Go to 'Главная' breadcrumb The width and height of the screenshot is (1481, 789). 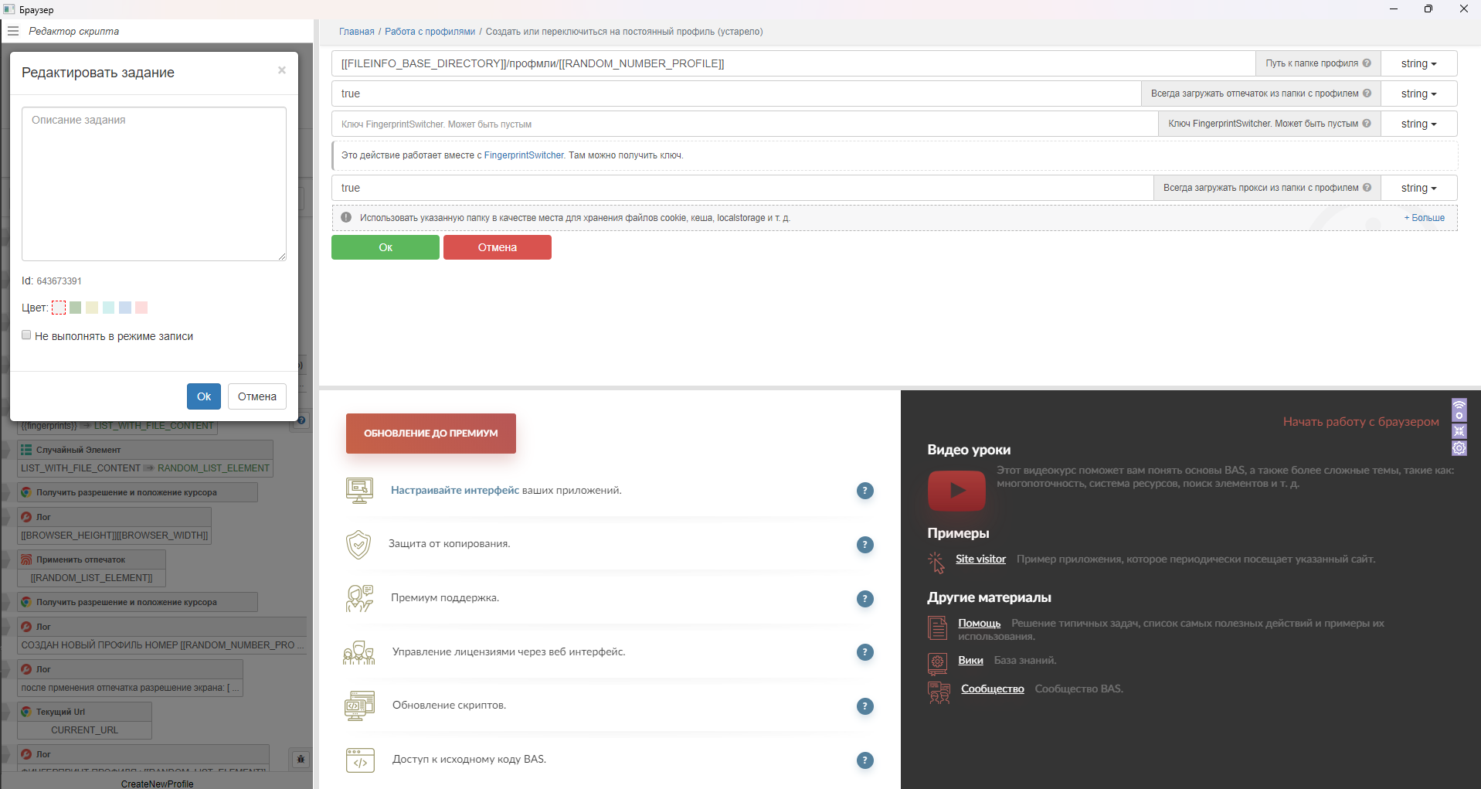click(356, 32)
